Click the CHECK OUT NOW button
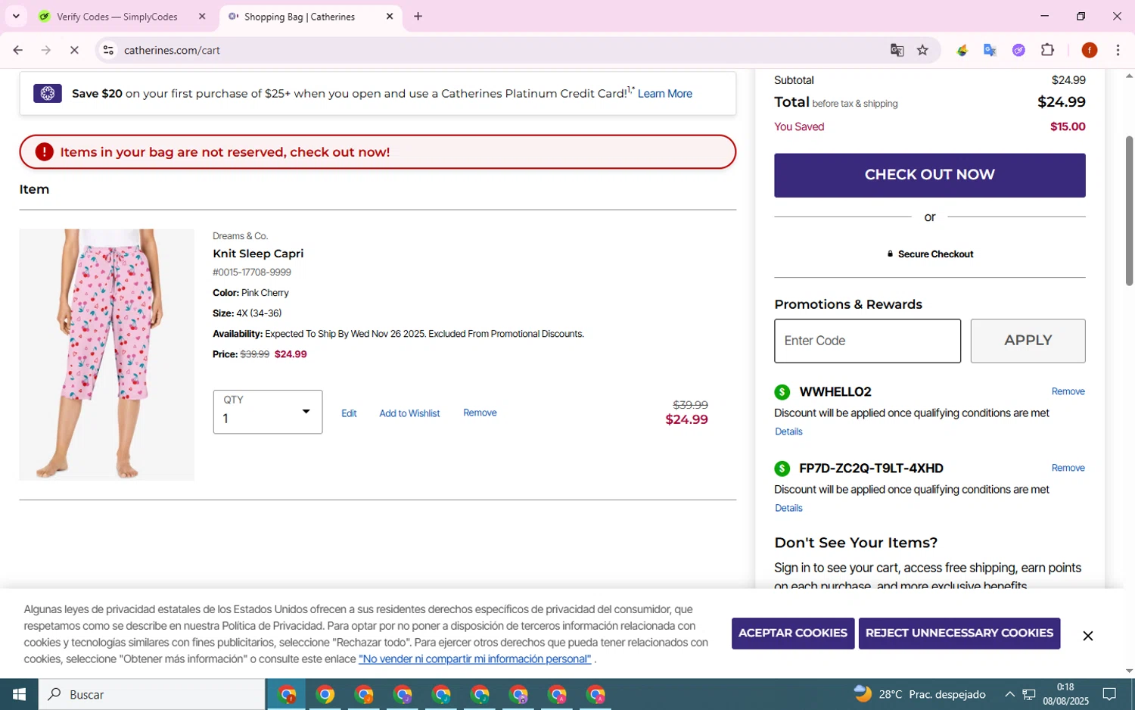The image size is (1135, 710). click(x=929, y=175)
